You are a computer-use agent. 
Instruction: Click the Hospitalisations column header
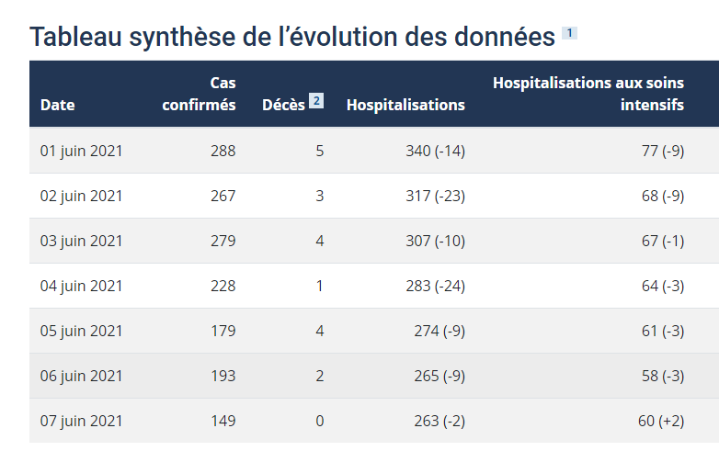pos(405,105)
